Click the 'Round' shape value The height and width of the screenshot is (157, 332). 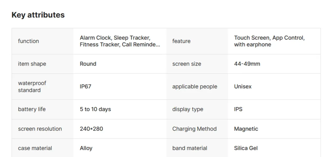coord(88,64)
